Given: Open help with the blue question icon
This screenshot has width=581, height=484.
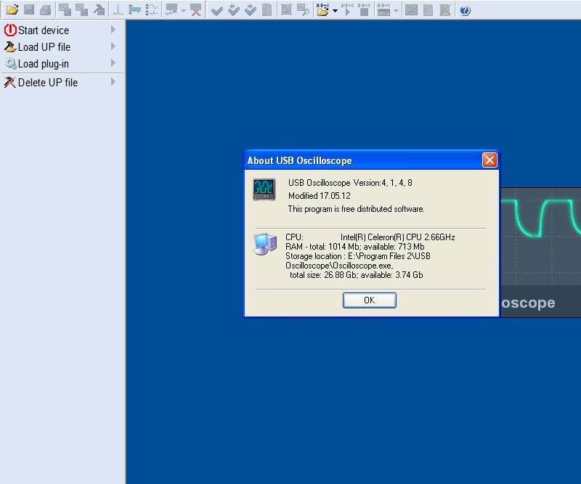Looking at the screenshot, I should tap(465, 10).
